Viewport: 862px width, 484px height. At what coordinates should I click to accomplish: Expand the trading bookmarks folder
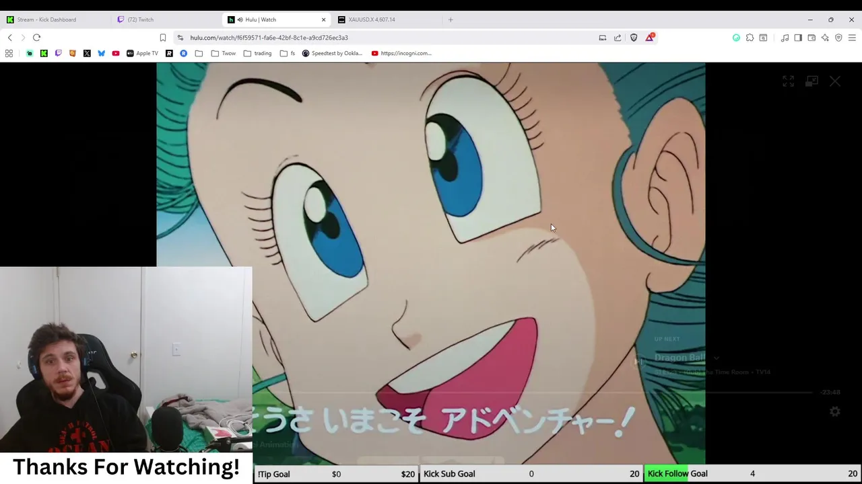(x=257, y=53)
